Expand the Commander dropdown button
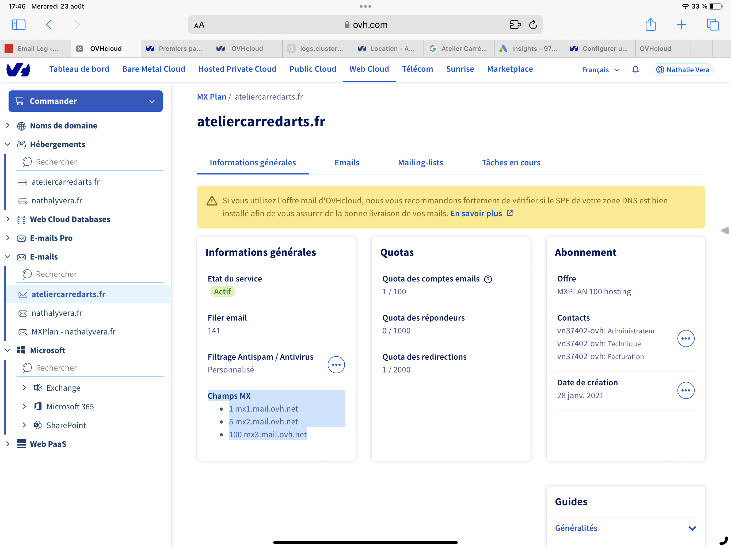The image size is (731, 548). pyautogui.click(x=86, y=101)
